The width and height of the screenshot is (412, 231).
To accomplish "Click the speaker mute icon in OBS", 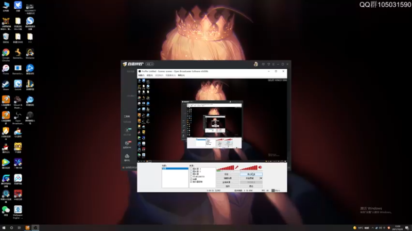I will 260,167.
